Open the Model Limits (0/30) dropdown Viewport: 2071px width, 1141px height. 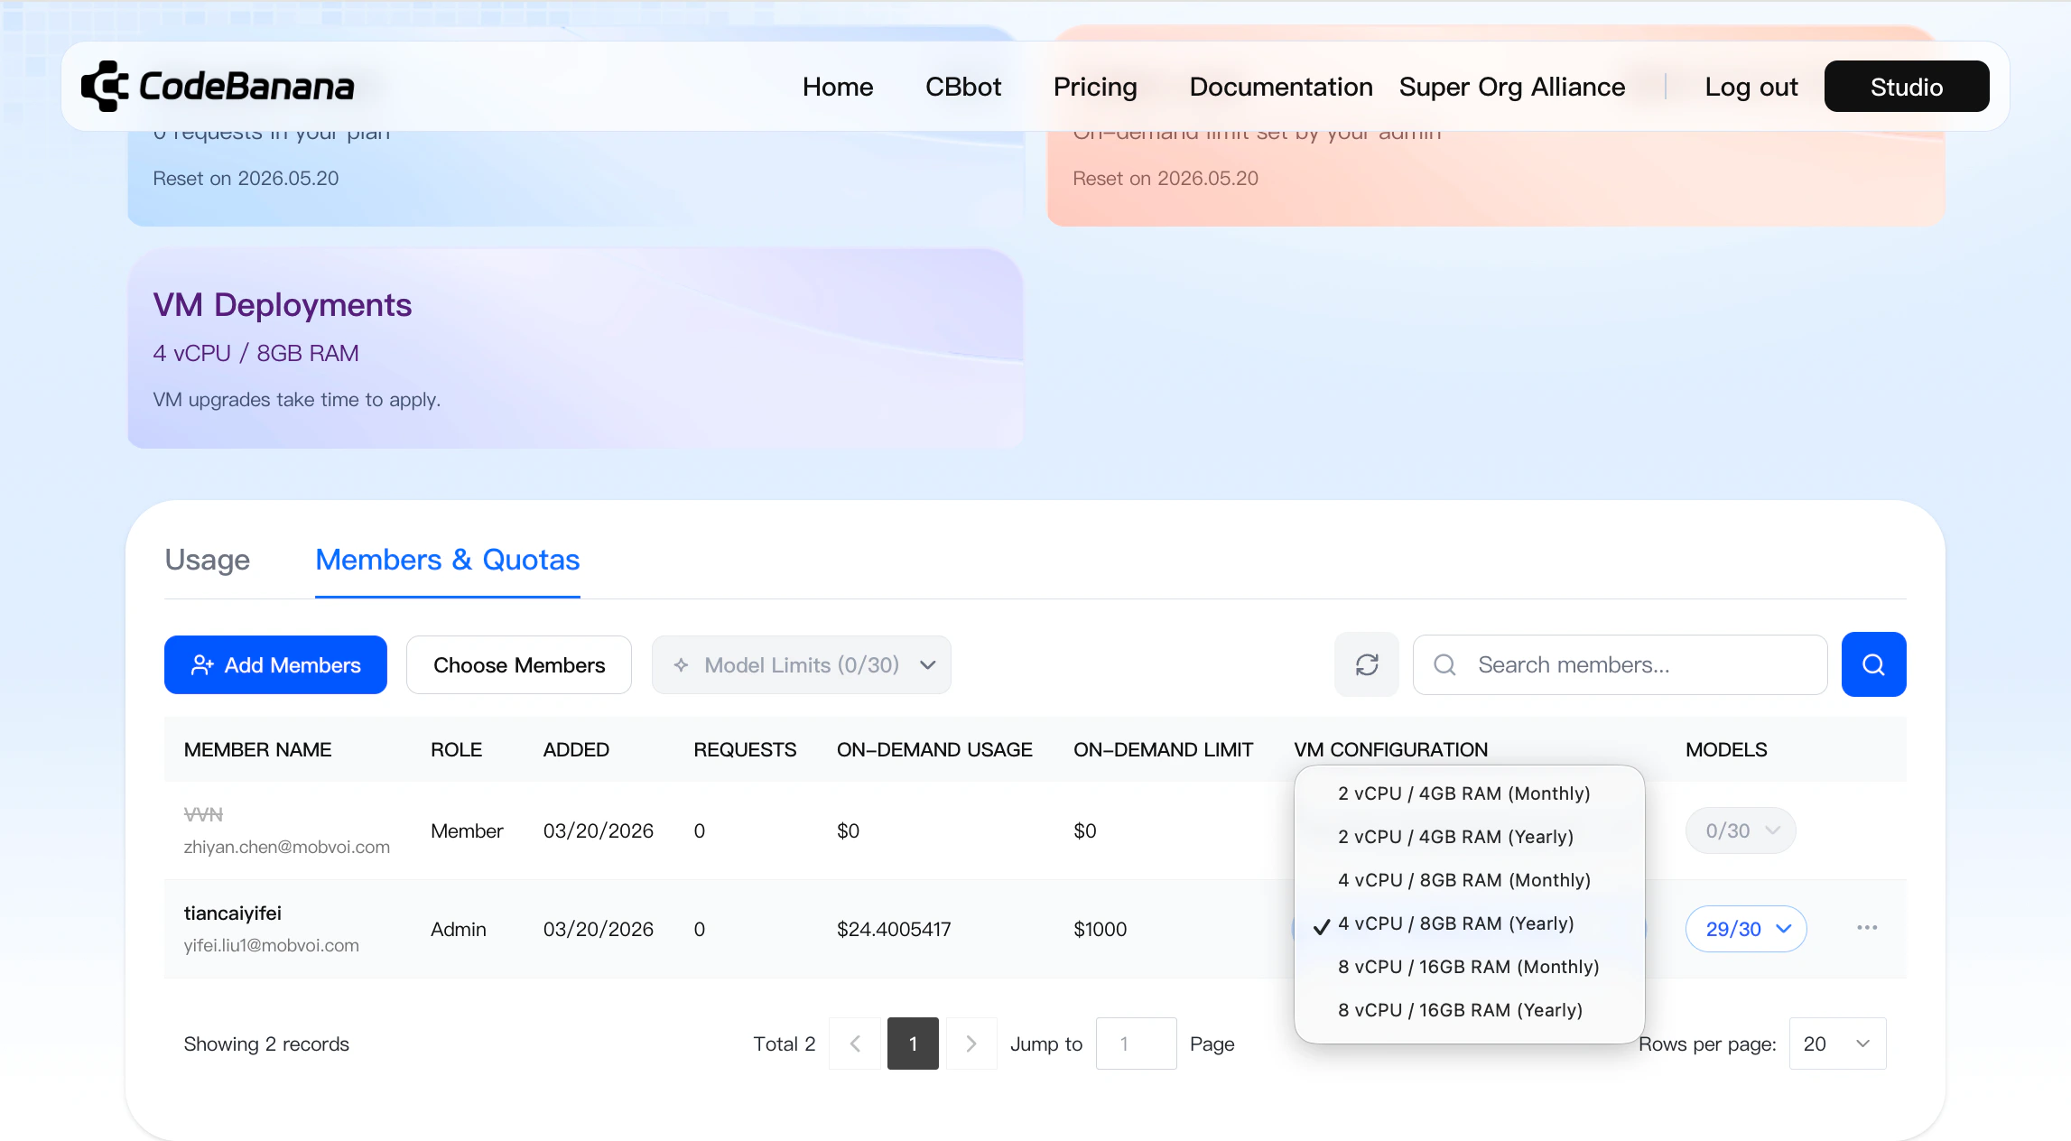(x=801, y=665)
